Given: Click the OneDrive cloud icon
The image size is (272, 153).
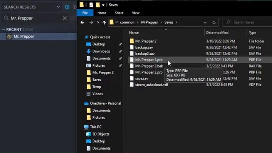Looking at the screenshot, I should tap(86, 103).
